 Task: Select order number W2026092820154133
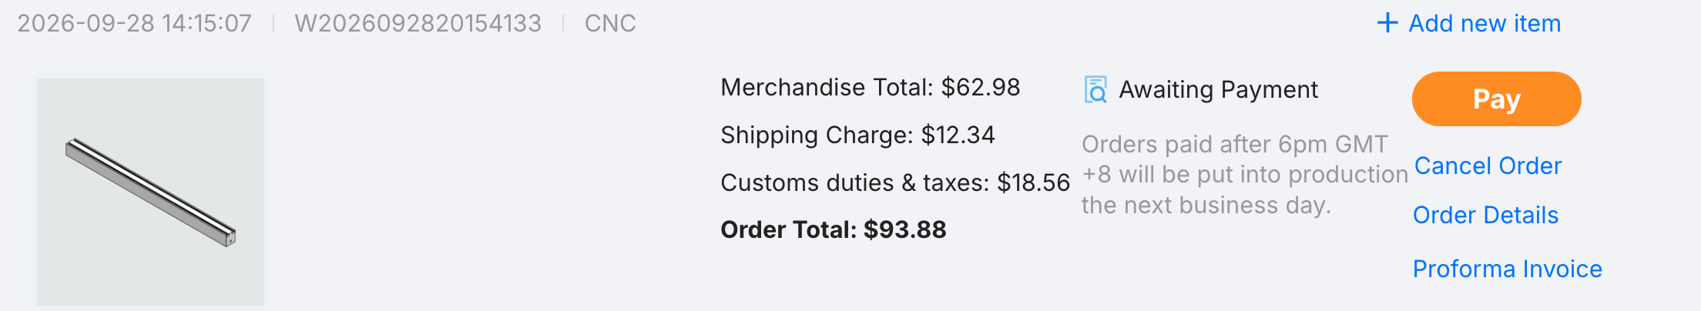tap(418, 23)
